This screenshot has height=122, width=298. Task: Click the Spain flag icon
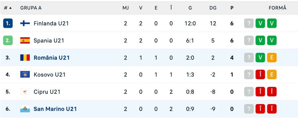click(x=25, y=40)
